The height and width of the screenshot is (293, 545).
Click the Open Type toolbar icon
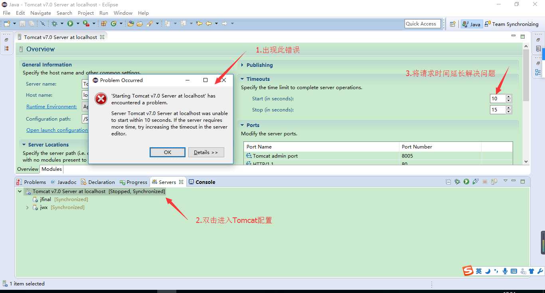click(131, 24)
